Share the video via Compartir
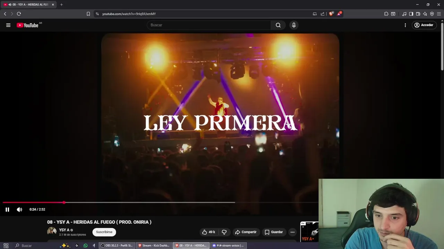 [x=246, y=232]
